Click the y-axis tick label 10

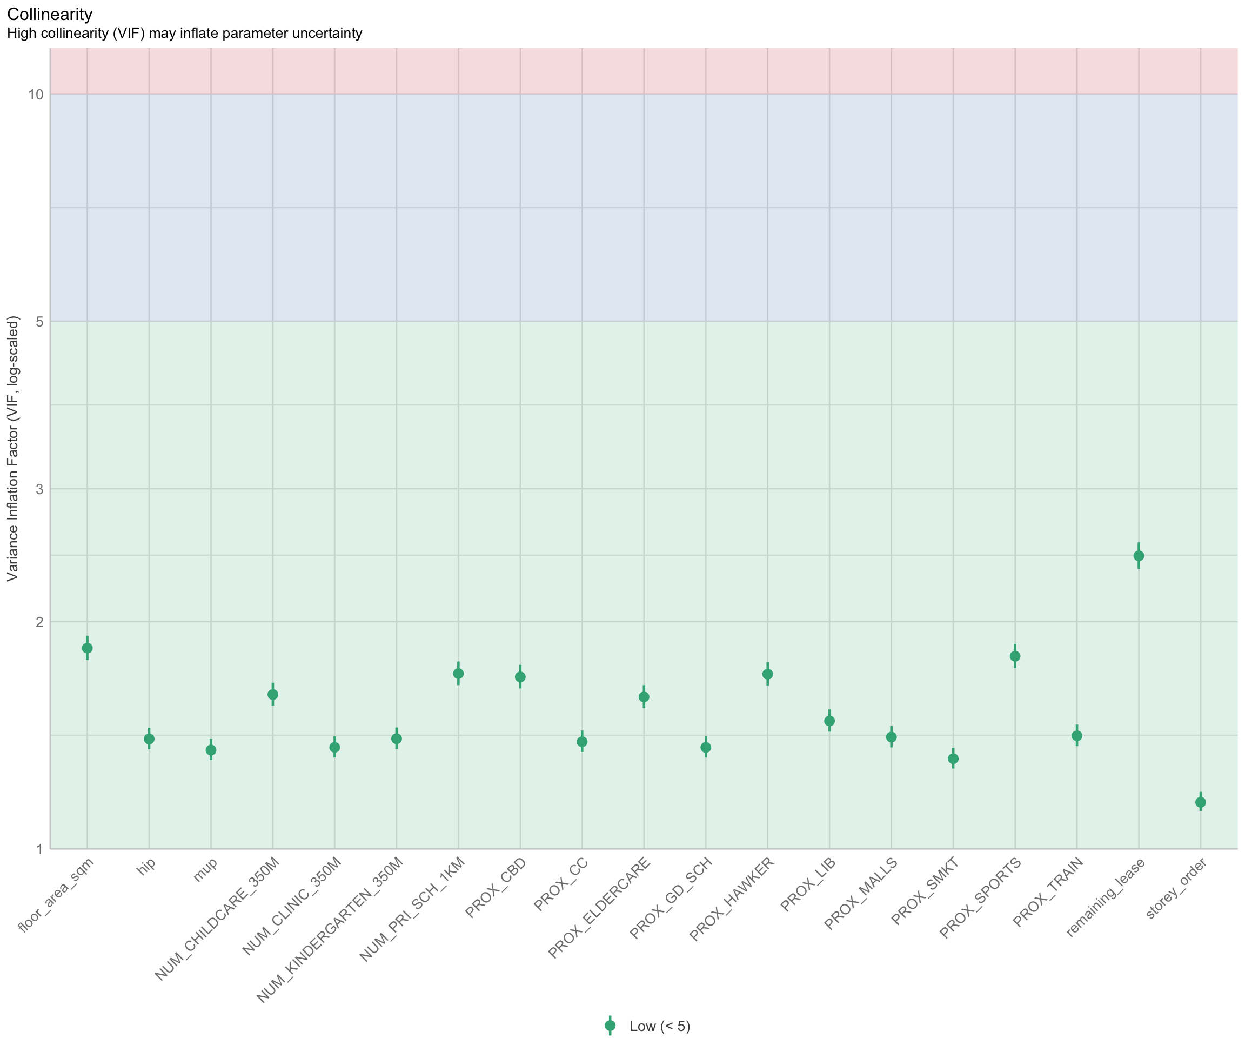tap(36, 94)
